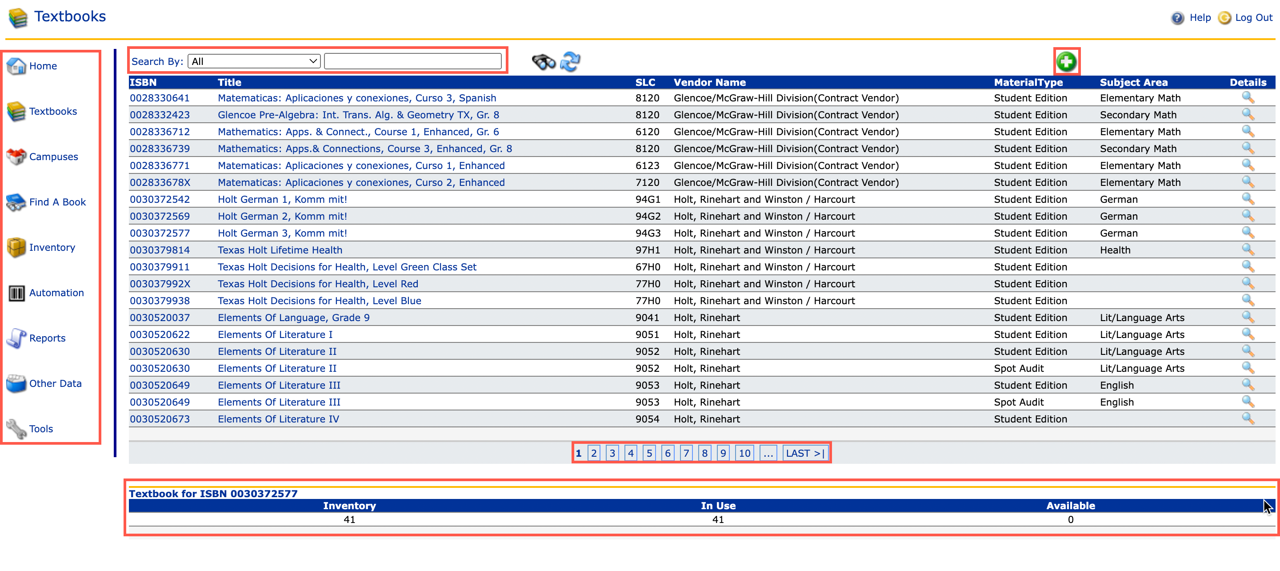This screenshot has width=1280, height=571.
Task: Click the Health subject area cell
Action: pos(1115,249)
